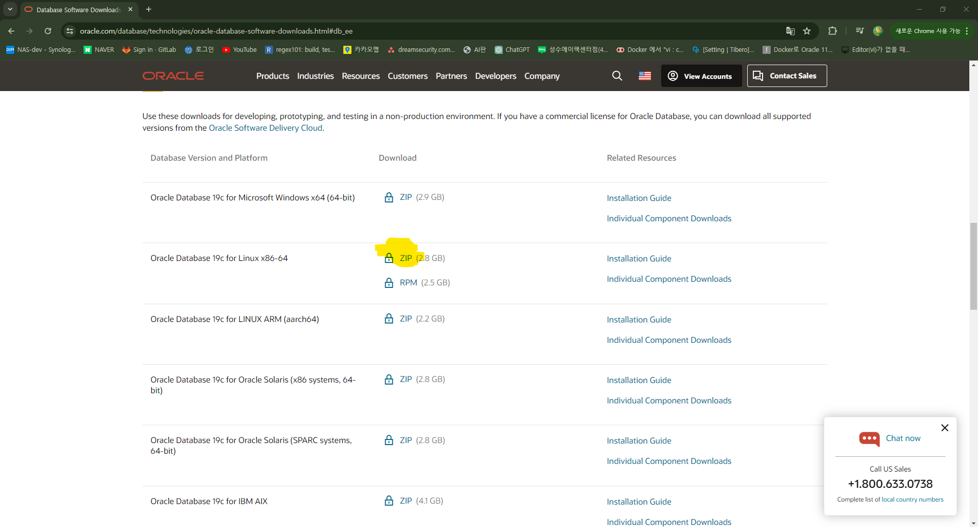Open Chrome three-dot menu
Screen dimensions: 978x527
966,31
